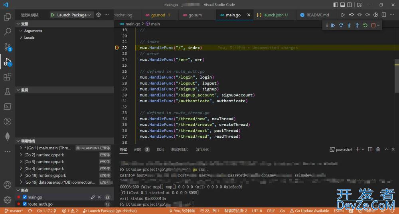Image resolution: width=399 pixels, height=214 pixels.
Task: Expand the Arguments variables node
Action: (21, 31)
